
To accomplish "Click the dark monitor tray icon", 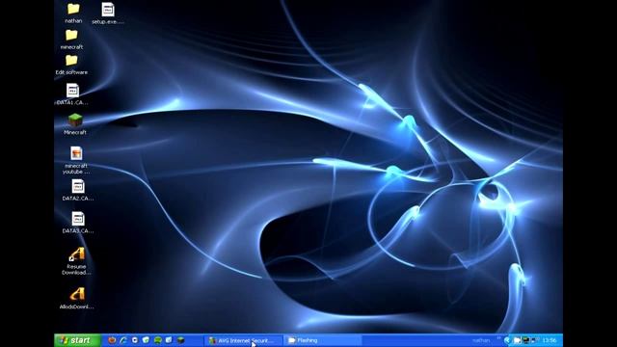I will click(526, 340).
